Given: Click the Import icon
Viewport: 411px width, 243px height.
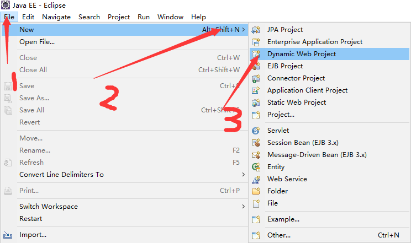Looking at the screenshot, I should (8, 235).
